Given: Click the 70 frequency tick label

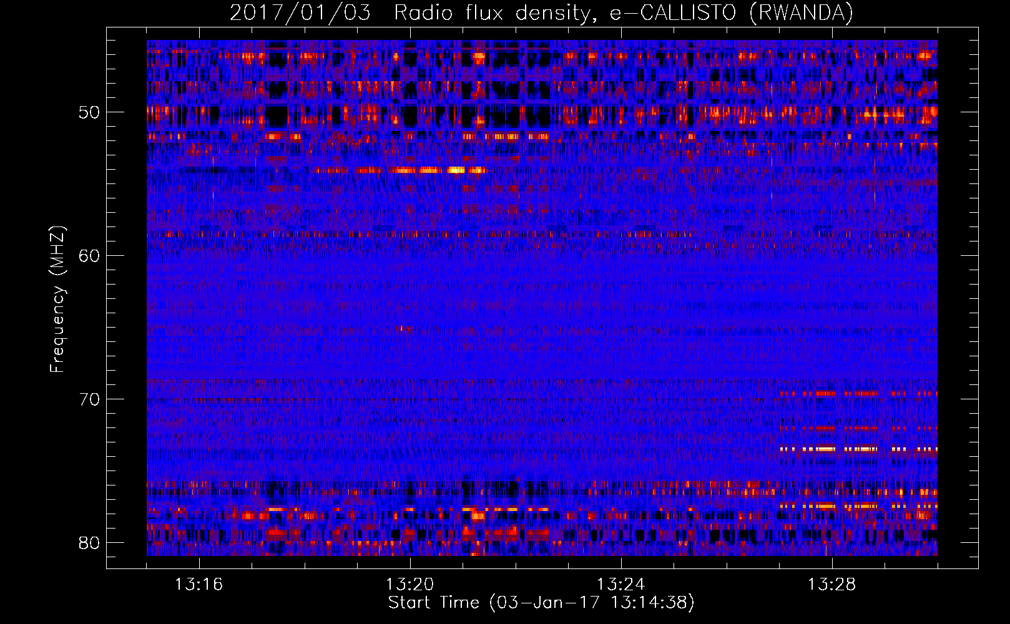Looking at the screenshot, I should tap(89, 399).
